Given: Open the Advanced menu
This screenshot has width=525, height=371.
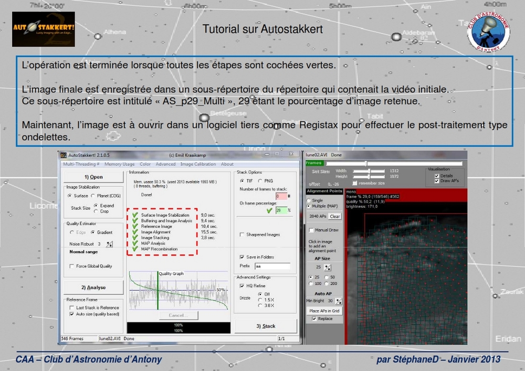Looking at the screenshot, I should (x=165, y=164).
